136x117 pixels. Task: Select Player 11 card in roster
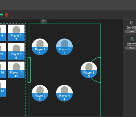(16, 70)
